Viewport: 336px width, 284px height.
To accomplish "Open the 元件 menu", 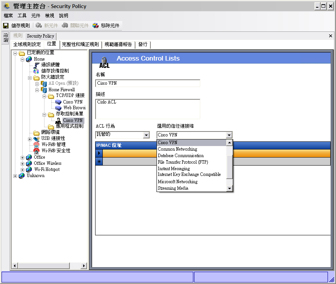I will [36, 16].
